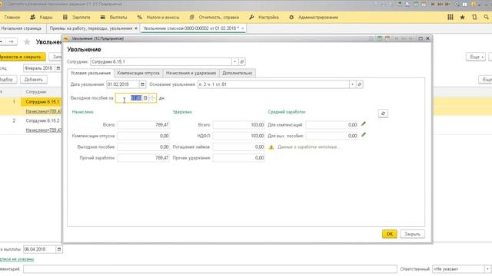Open the history icon in the top panel
The image size is (492, 276).
(x=474, y=17)
